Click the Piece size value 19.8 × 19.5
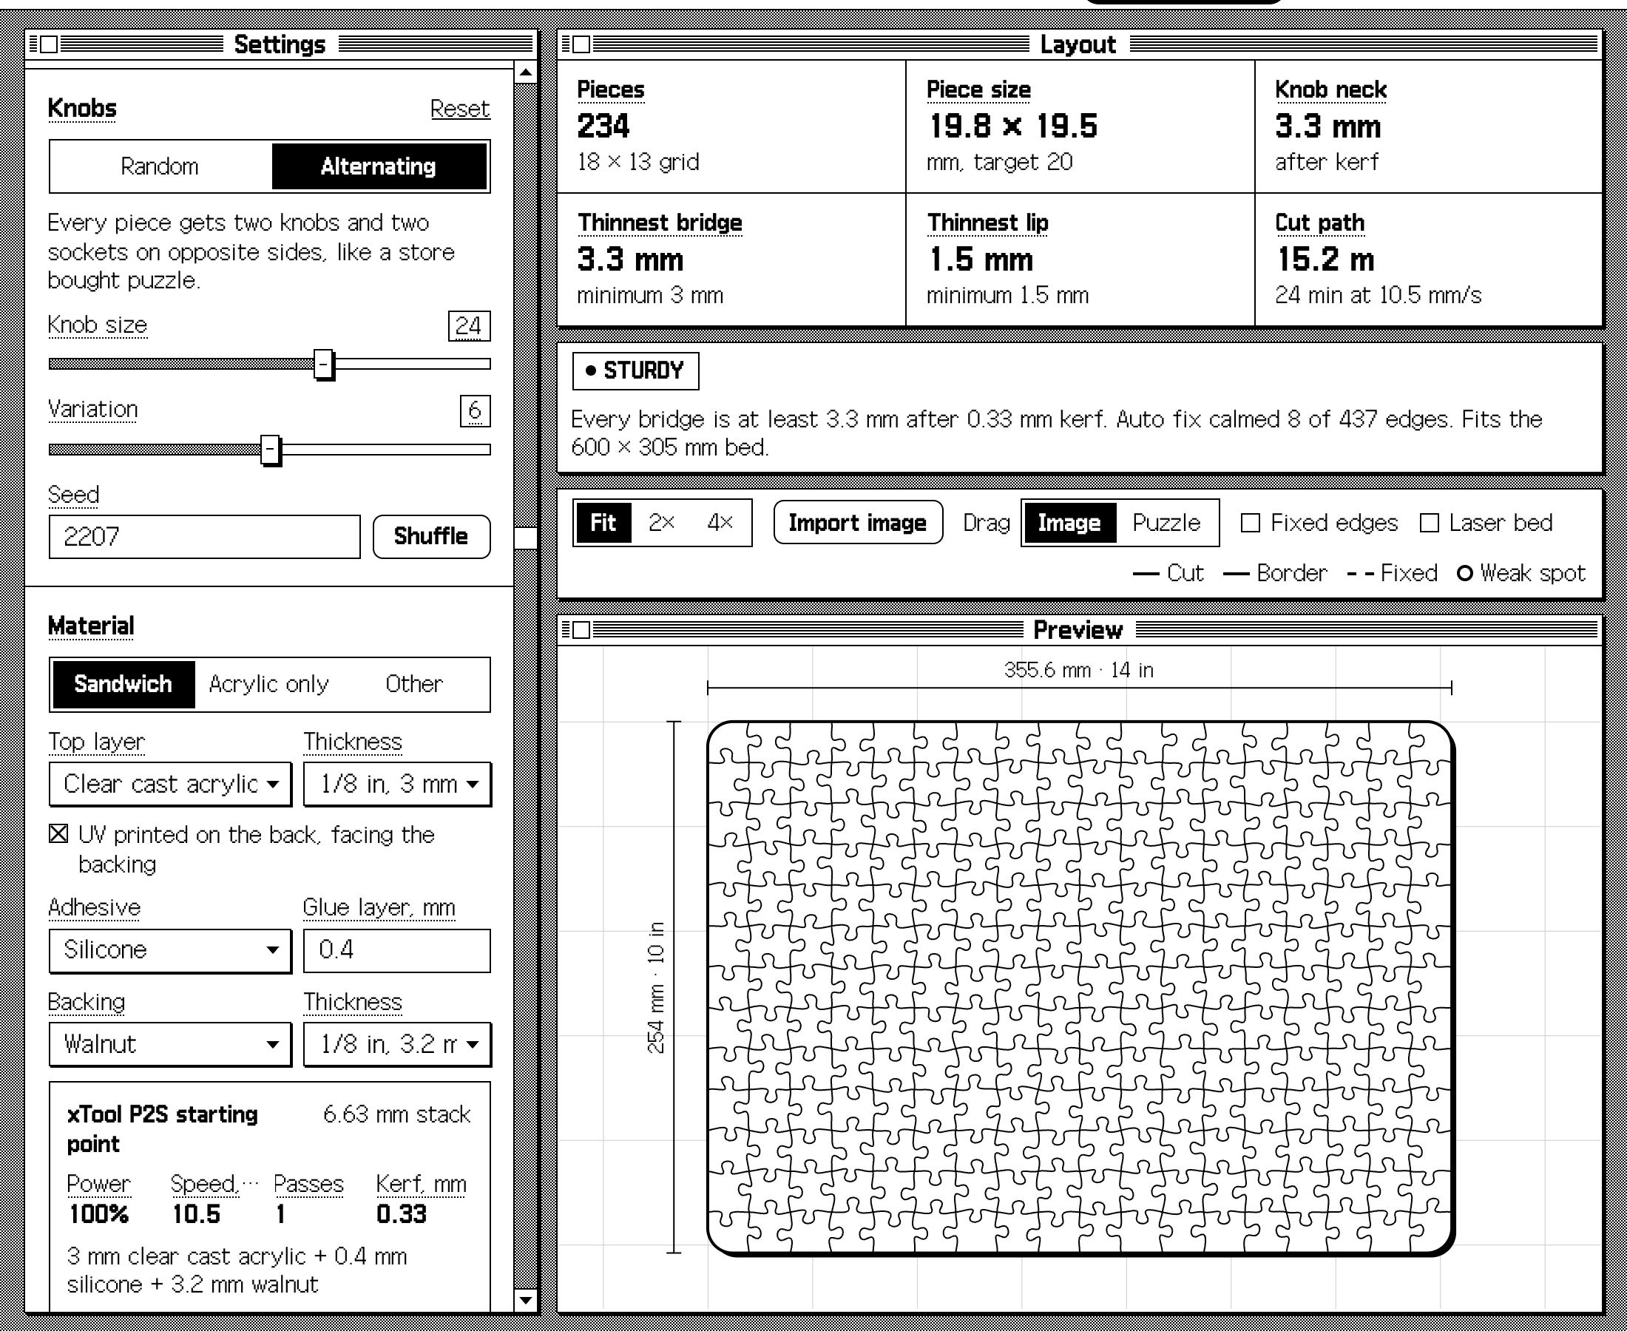This screenshot has height=1331, width=1627. pos(1013,126)
